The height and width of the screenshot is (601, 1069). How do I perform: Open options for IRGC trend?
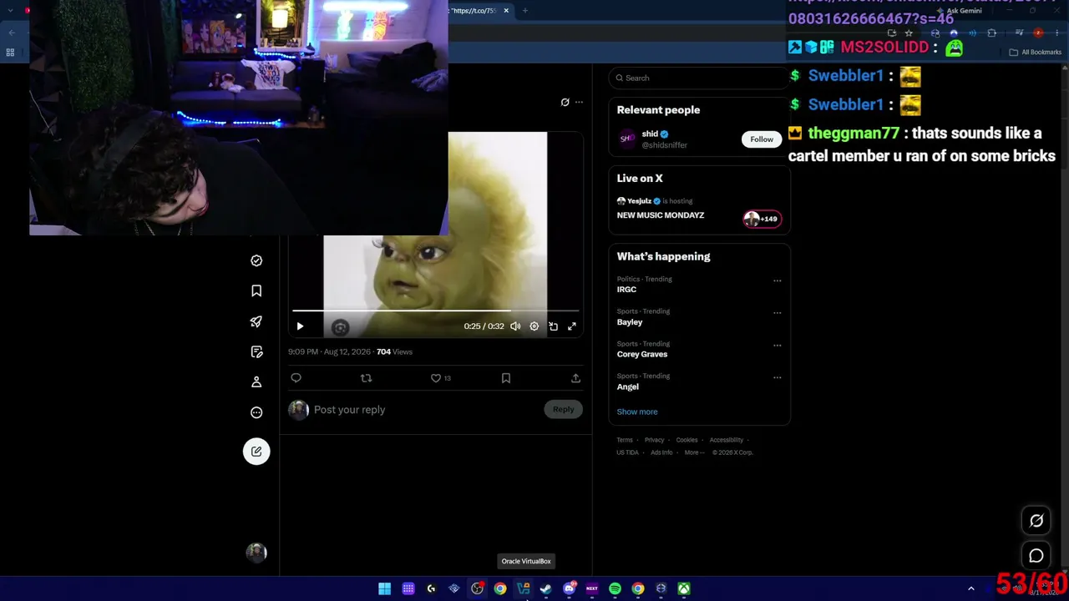coord(778,280)
